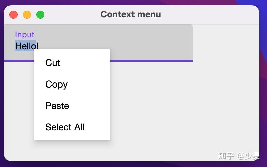Click the Paste menu entry
Image resolution: width=267 pixels, height=167 pixels.
click(x=57, y=106)
